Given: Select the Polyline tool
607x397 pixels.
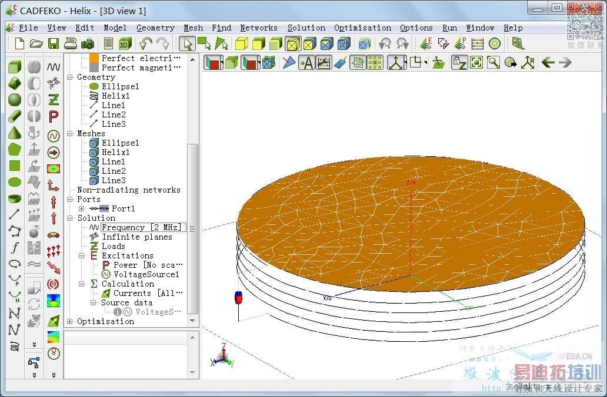Looking at the screenshot, I should click(x=15, y=231).
